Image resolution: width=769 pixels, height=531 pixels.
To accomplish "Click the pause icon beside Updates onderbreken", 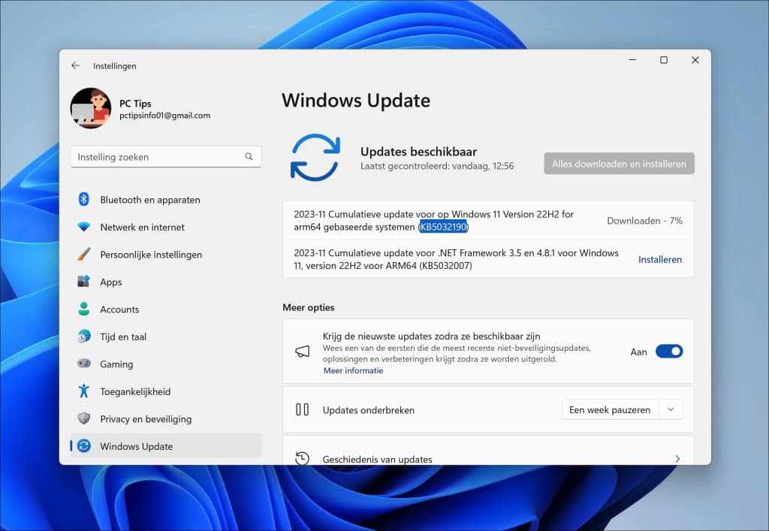I will (x=302, y=409).
